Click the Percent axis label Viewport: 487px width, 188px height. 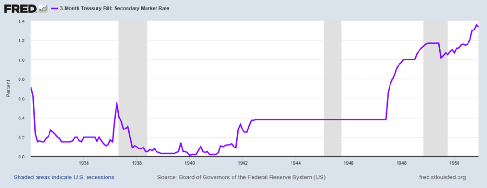[x=8, y=89]
